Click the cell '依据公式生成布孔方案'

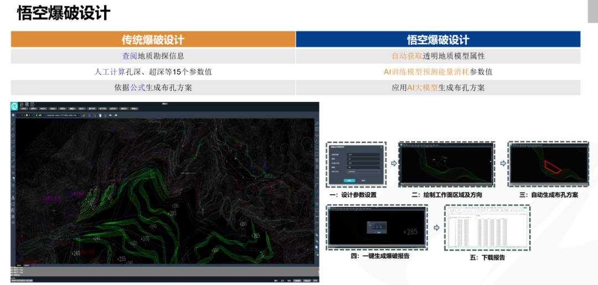(x=153, y=87)
